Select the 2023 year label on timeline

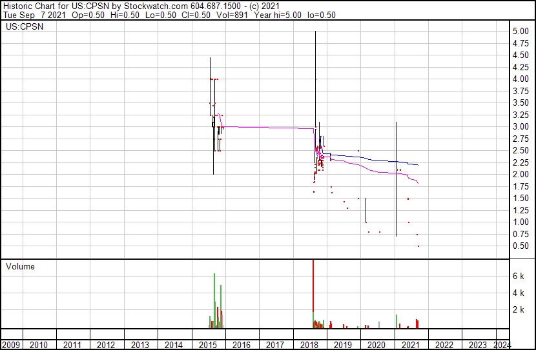point(477,345)
